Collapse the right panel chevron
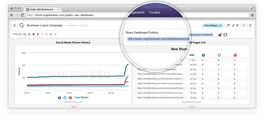The height and width of the screenshot is (116, 264). [250, 25]
